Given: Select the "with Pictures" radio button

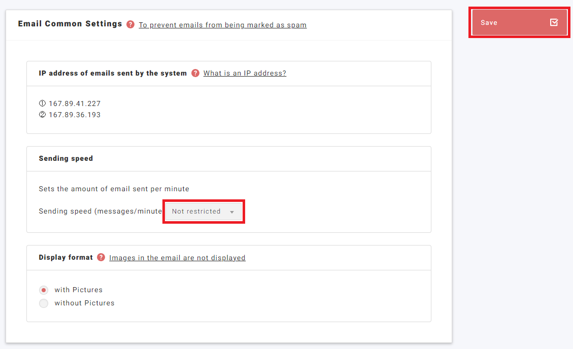Looking at the screenshot, I should (x=44, y=290).
